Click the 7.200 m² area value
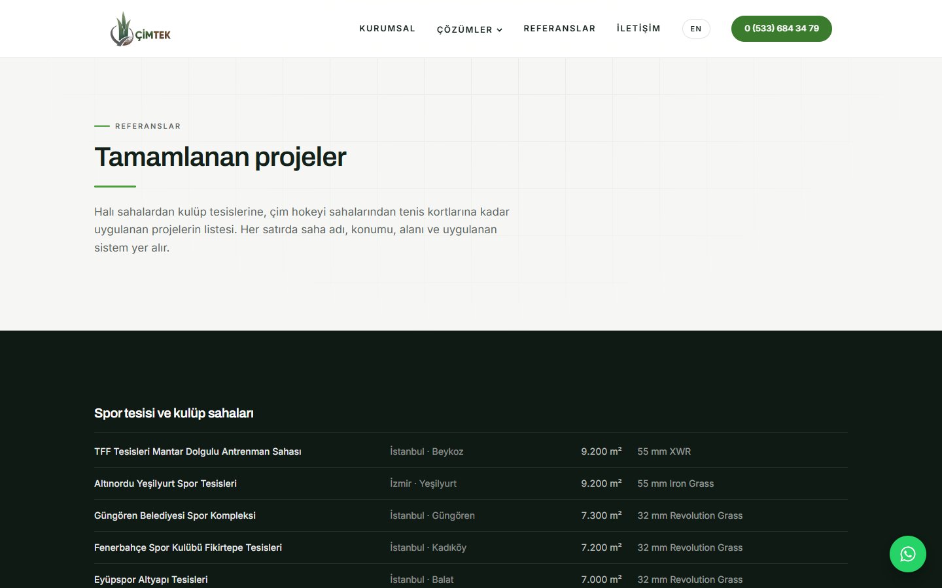Screen dimensions: 942x588 [x=601, y=547]
